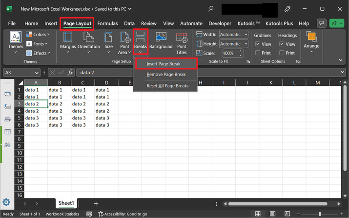The width and height of the screenshot is (349, 218).
Task: Switch to Page Break Preview in status bar
Action: point(287,214)
